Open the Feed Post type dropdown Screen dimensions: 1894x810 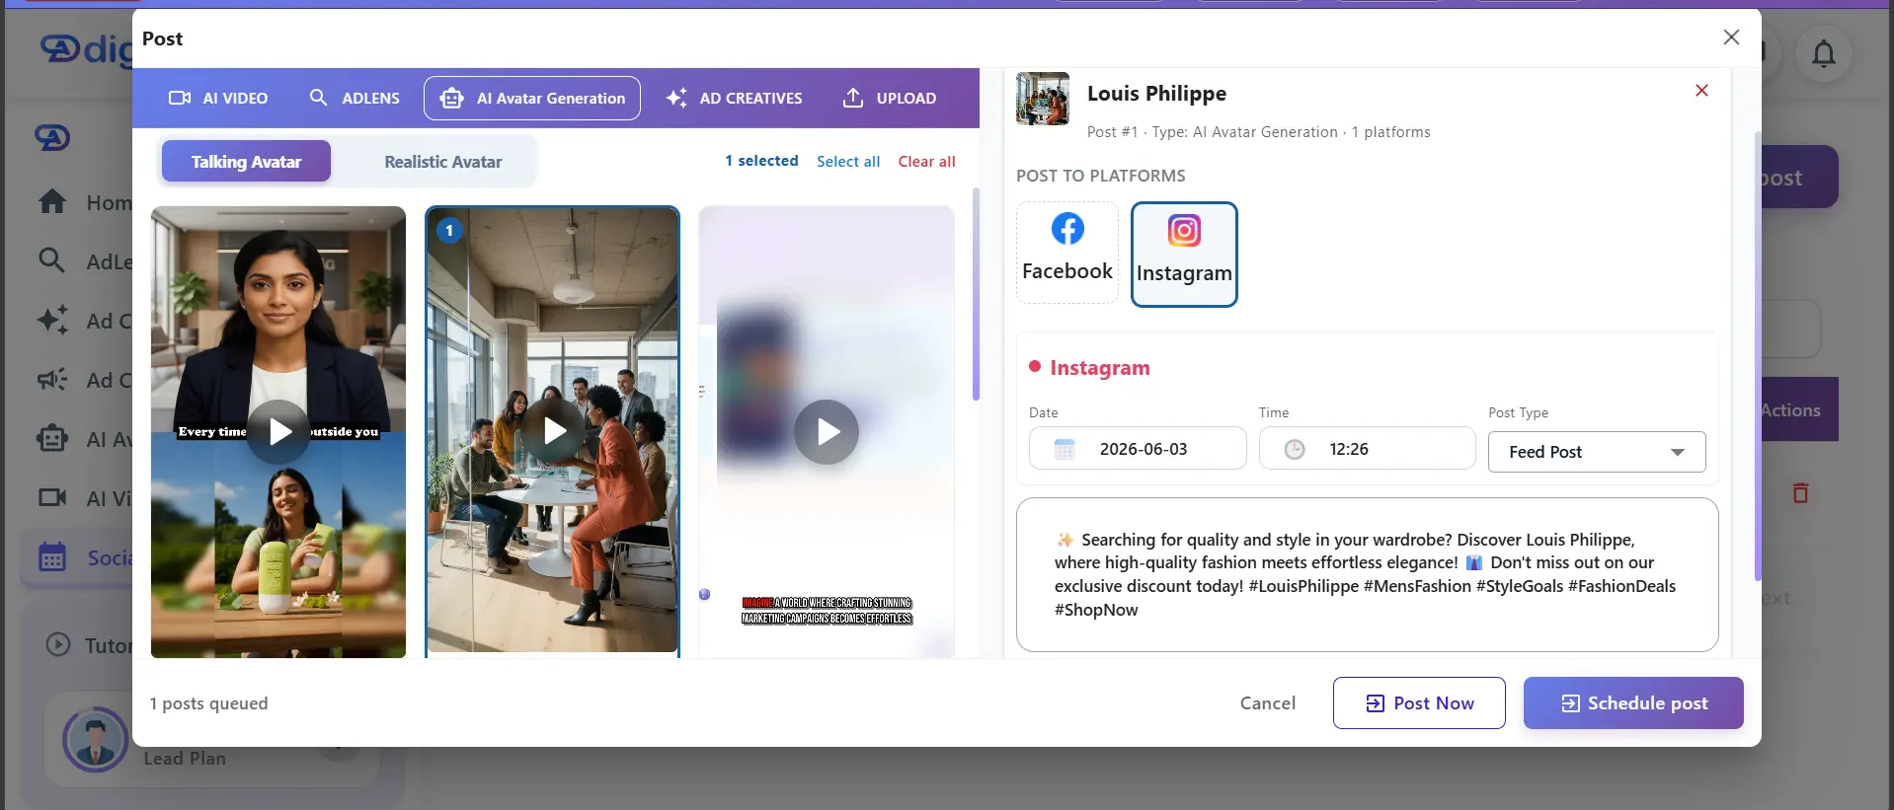(1597, 452)
